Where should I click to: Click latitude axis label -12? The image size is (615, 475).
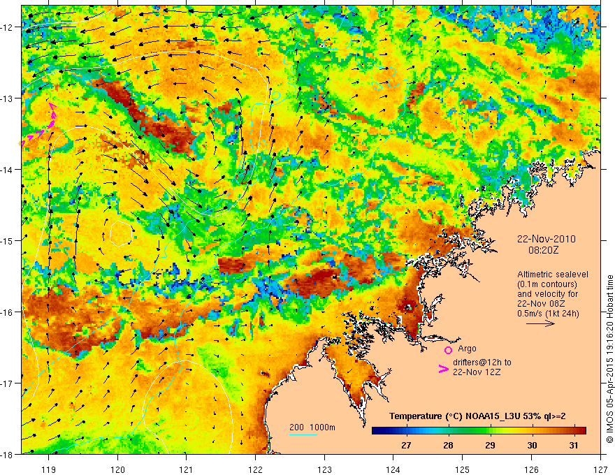8,27
